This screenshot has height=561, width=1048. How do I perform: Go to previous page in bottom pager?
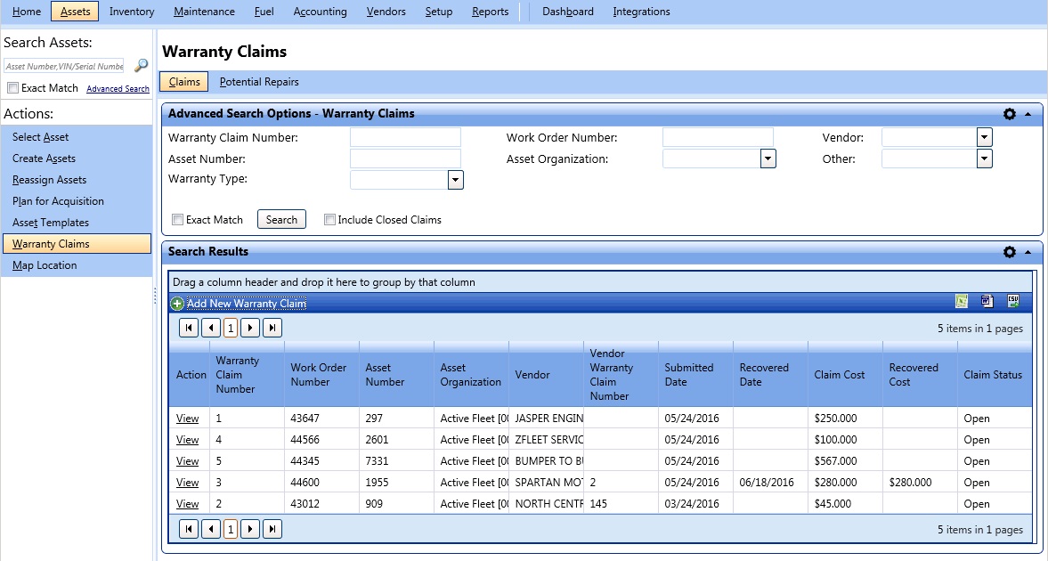click(211, 529)
